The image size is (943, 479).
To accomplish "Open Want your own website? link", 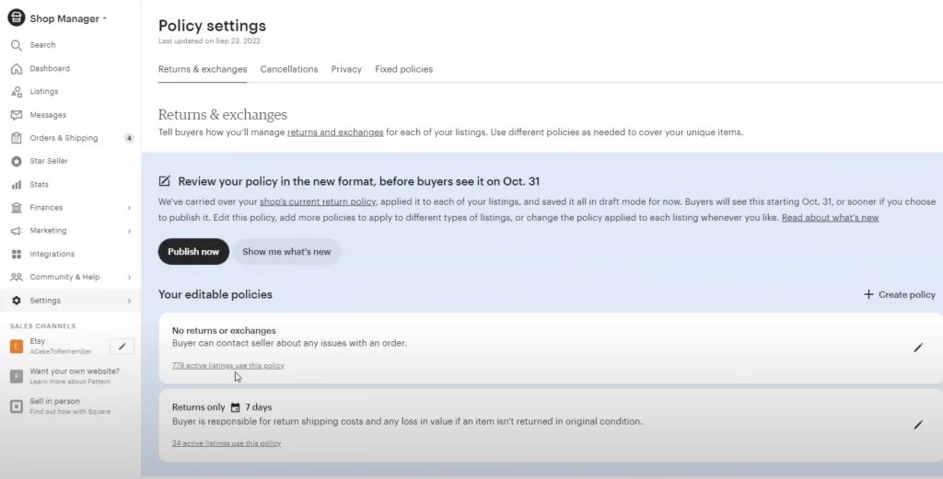I will point(75,371).
